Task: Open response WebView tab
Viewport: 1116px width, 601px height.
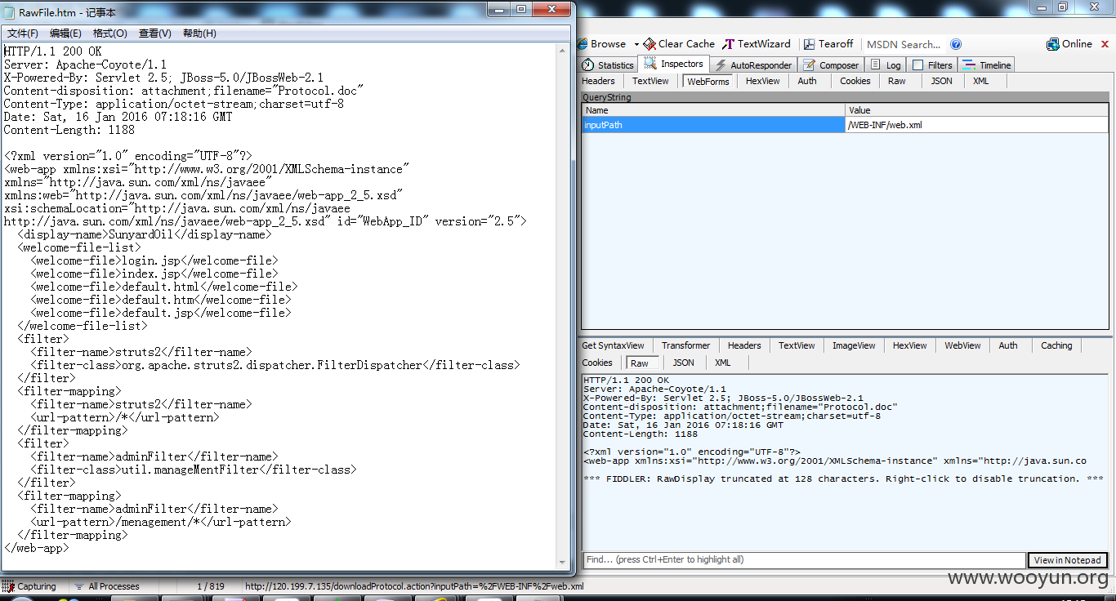Action: click(962, 345)
